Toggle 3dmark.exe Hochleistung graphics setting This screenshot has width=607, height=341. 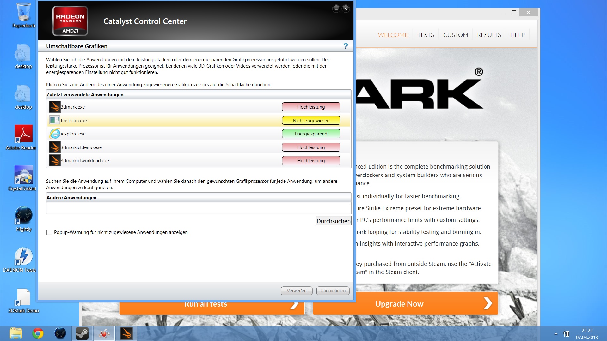pos(311,107)
